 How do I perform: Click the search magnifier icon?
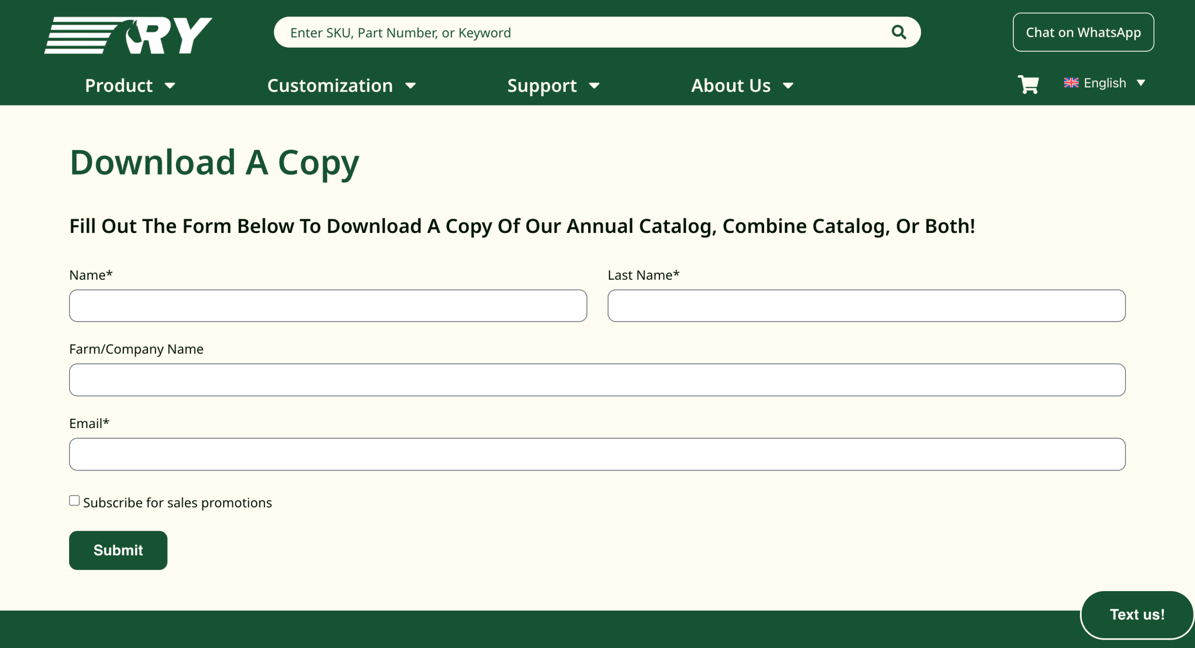899,32
